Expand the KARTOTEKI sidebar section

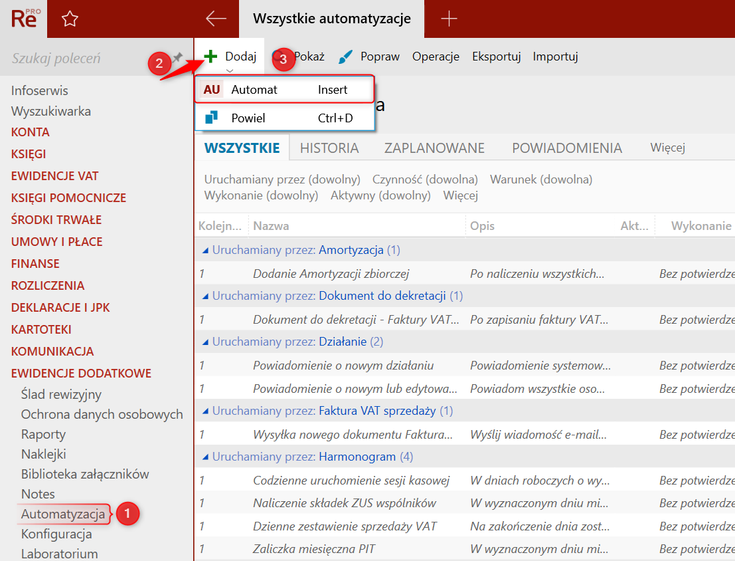pyautogui.click(x=41, y=330)
